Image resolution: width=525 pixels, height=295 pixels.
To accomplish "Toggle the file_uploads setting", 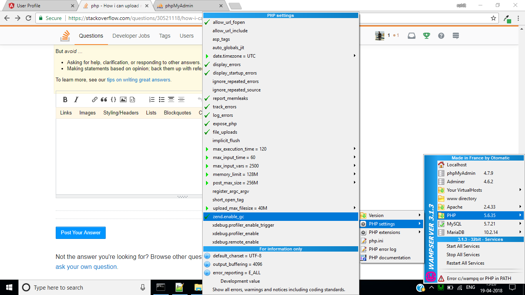I will [281, 132].
